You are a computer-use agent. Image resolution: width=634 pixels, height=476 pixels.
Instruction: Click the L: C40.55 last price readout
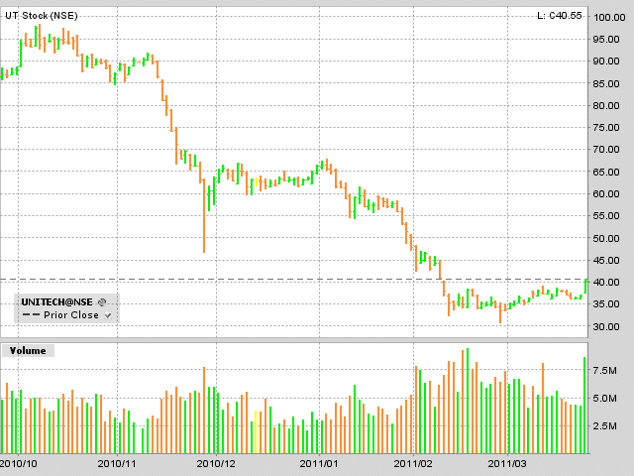(560, 16)
